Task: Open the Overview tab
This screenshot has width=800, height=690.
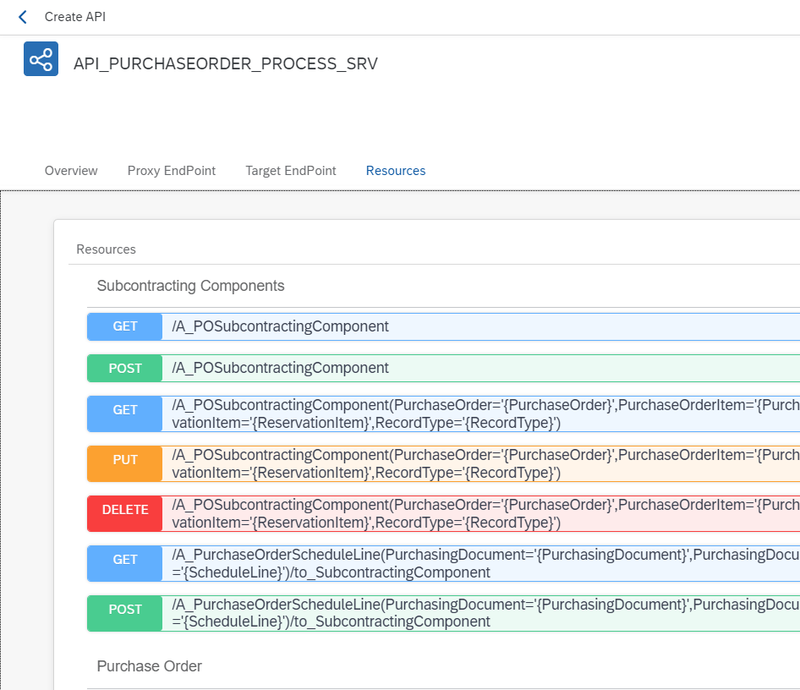Action: pyautogui.click(x=71, y=171)
